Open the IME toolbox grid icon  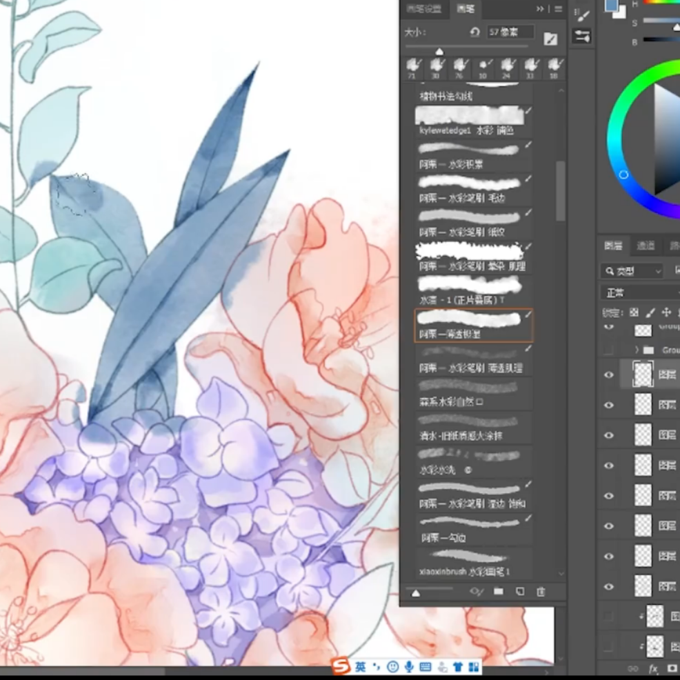pos(474,667)
